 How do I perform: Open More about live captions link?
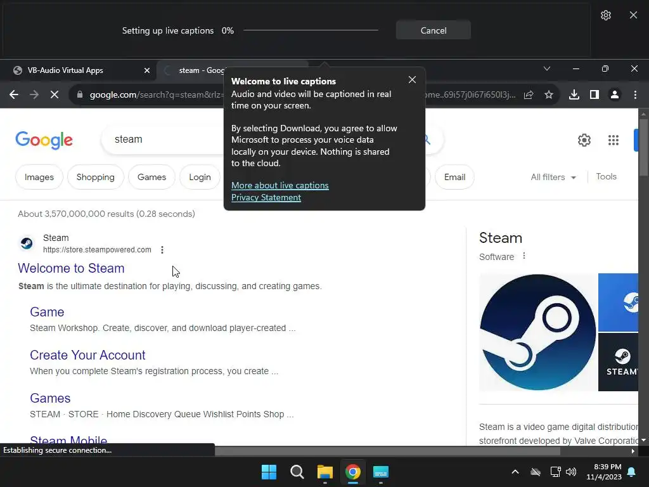pyautogui.click(x=280, y=185)
